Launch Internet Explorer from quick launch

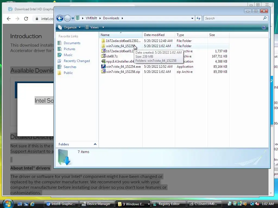tap(32, 204)
